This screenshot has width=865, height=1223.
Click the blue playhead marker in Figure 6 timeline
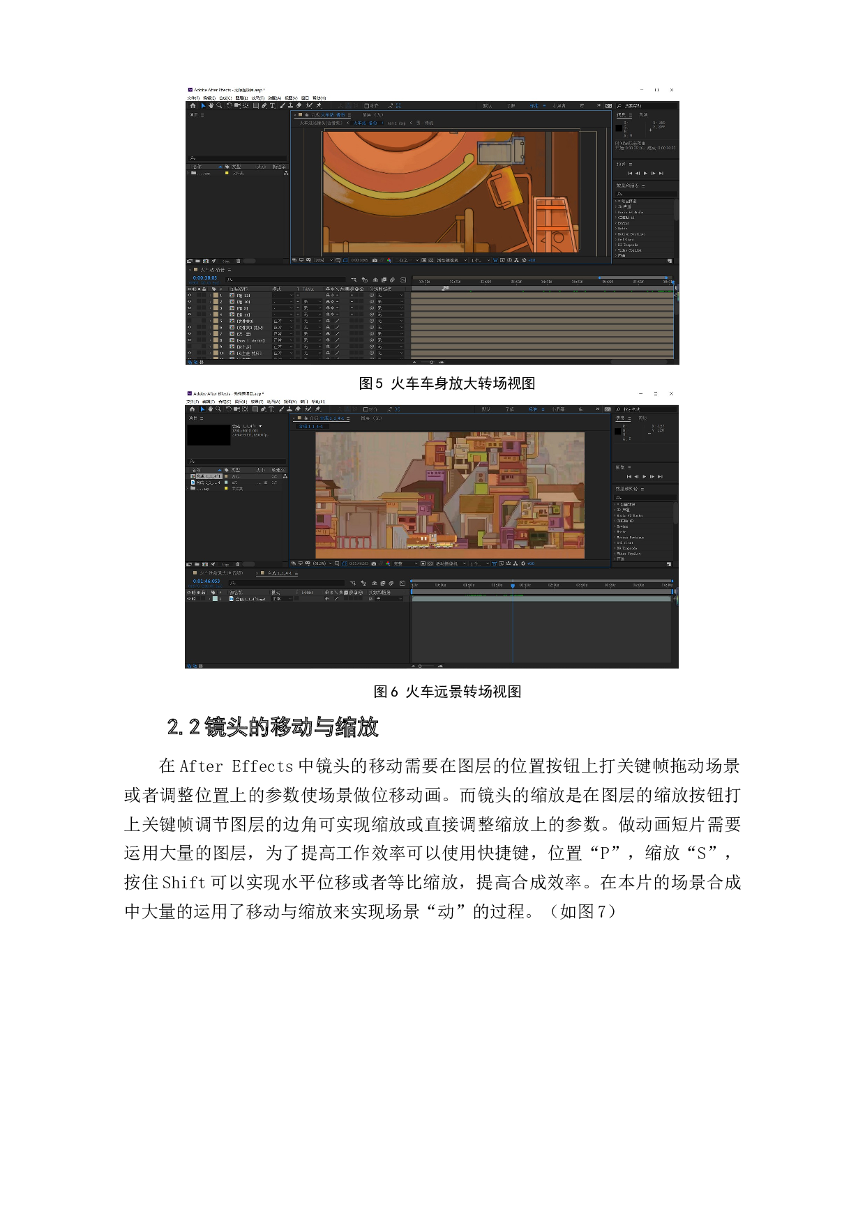(513, 586)
